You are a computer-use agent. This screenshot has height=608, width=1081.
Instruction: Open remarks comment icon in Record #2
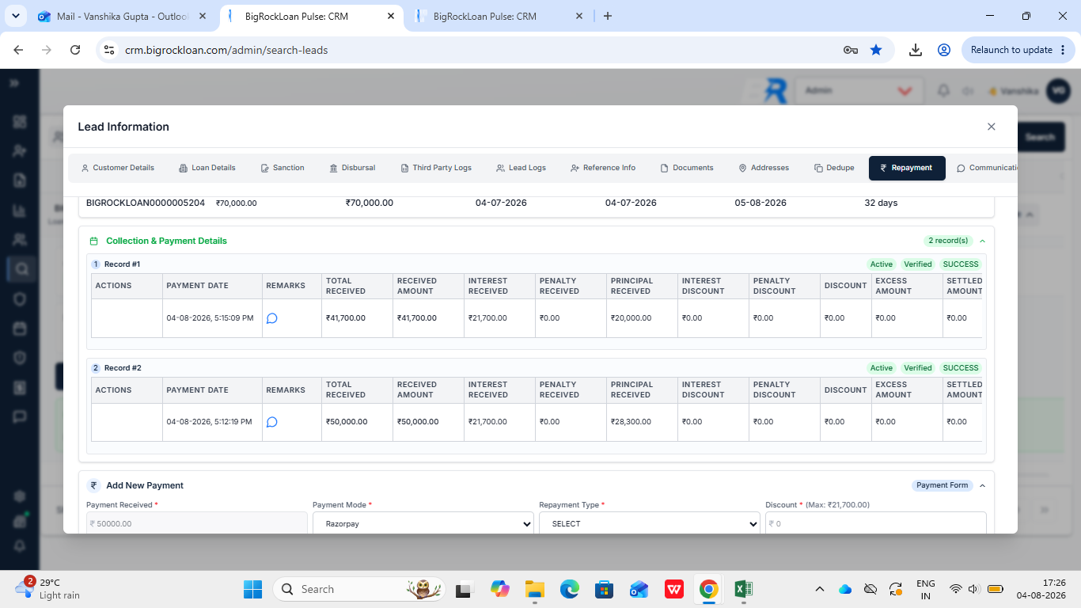[272, 422]
